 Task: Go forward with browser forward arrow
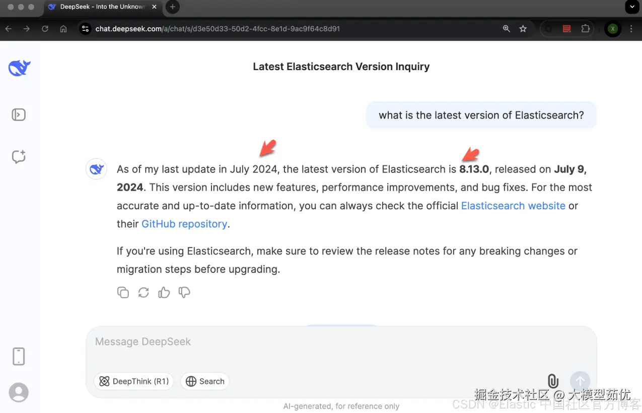point(27,29)
